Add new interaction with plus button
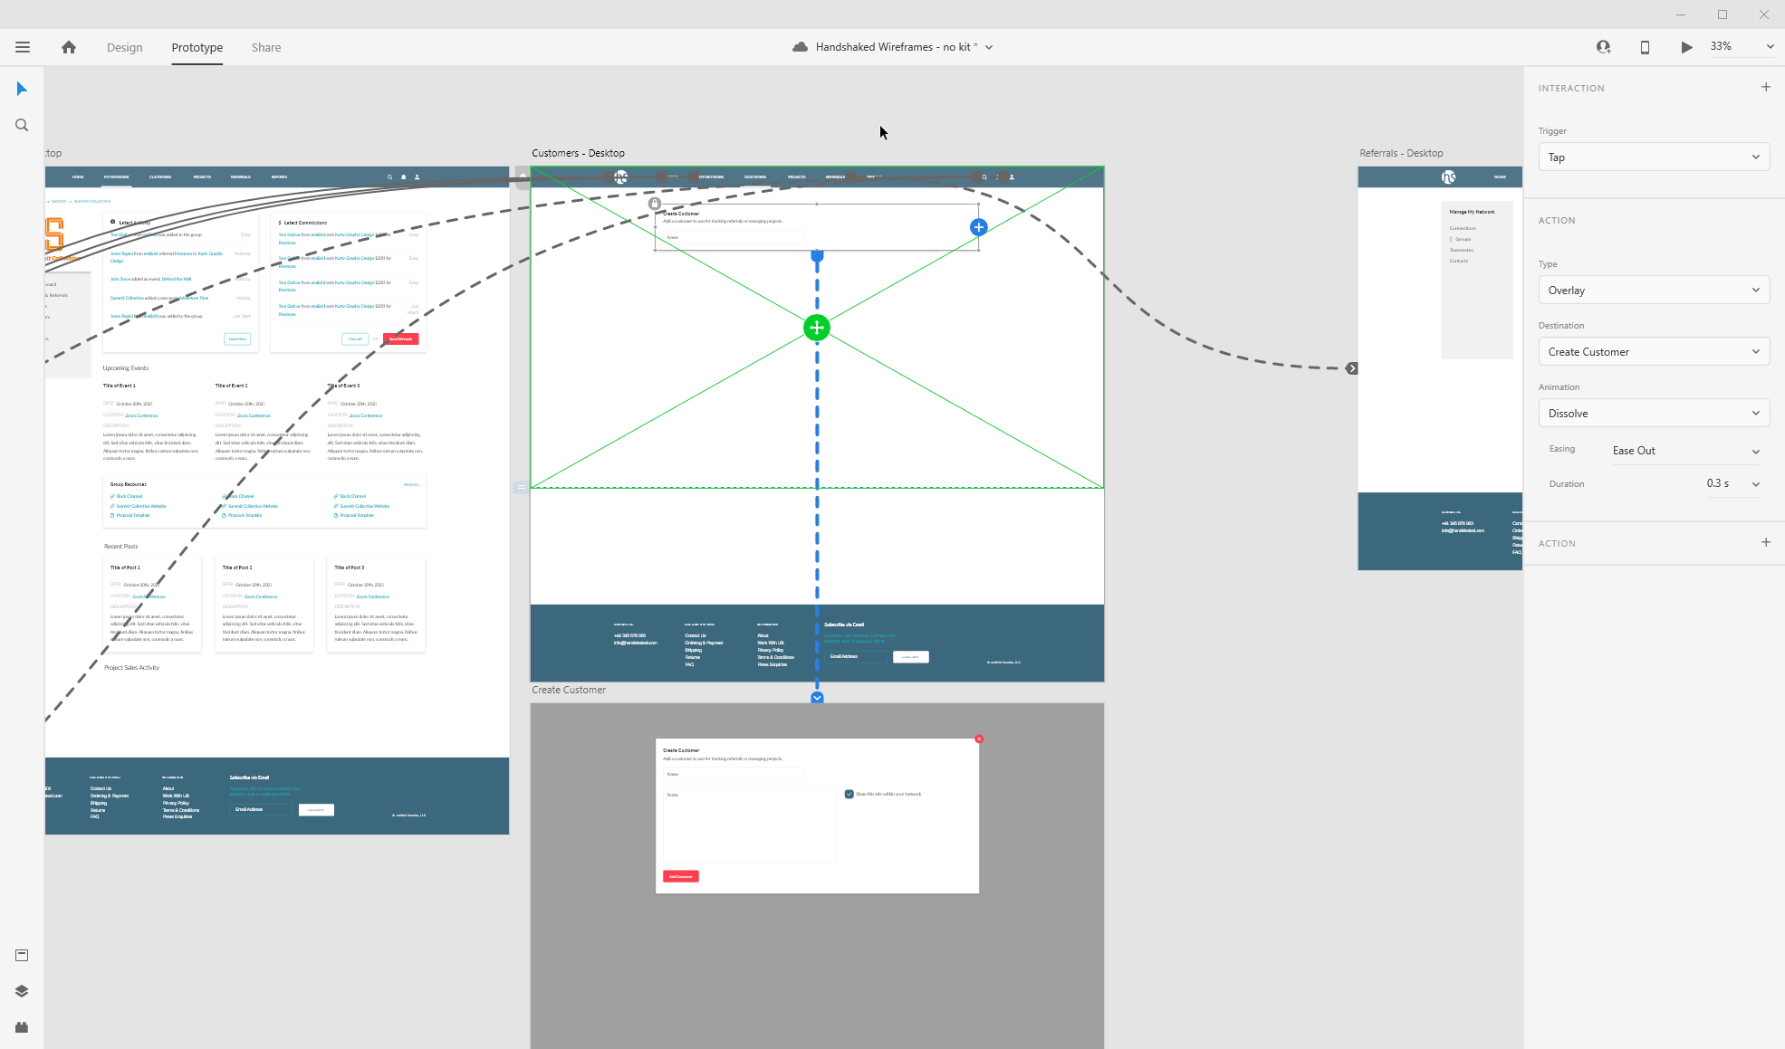Screen dimensions: 1785x1049 tap(1765, 88)
